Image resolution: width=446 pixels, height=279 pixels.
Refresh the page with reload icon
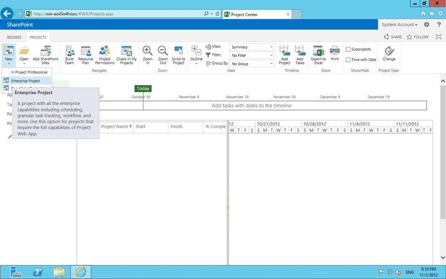[217, 13]
